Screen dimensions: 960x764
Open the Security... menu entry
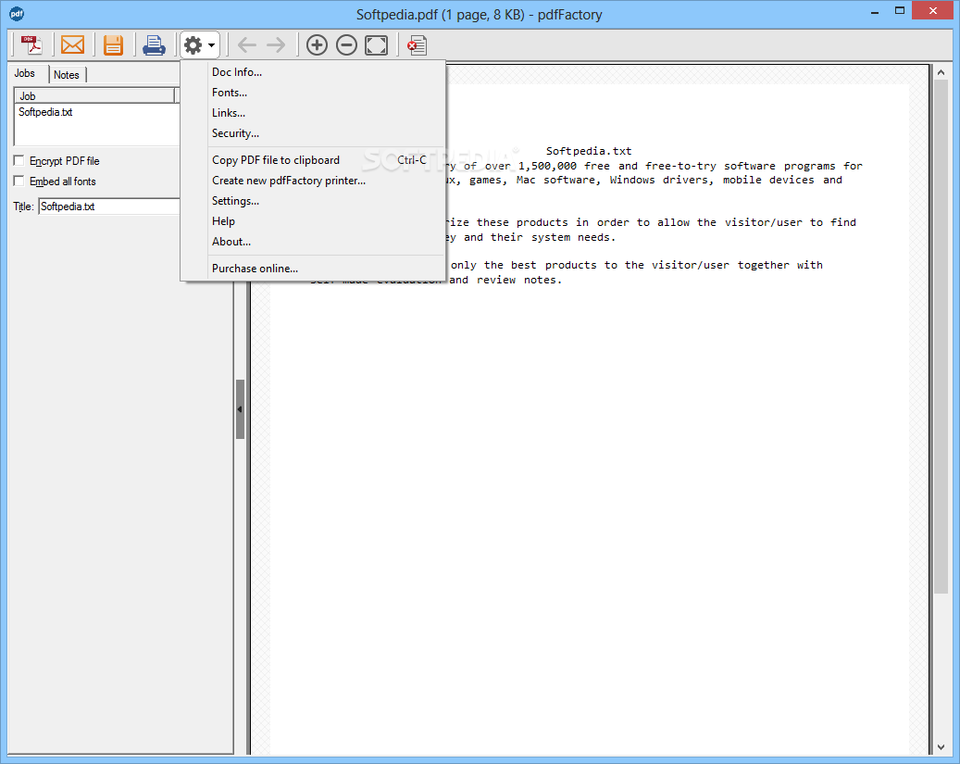pyautogui.click(x=313, y=133)
